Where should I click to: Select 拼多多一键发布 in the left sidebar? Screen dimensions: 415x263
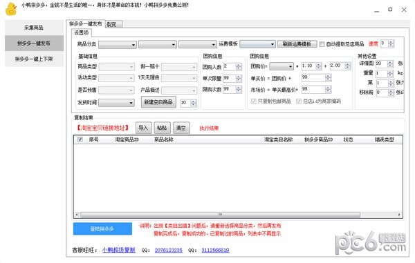(34, 43)
